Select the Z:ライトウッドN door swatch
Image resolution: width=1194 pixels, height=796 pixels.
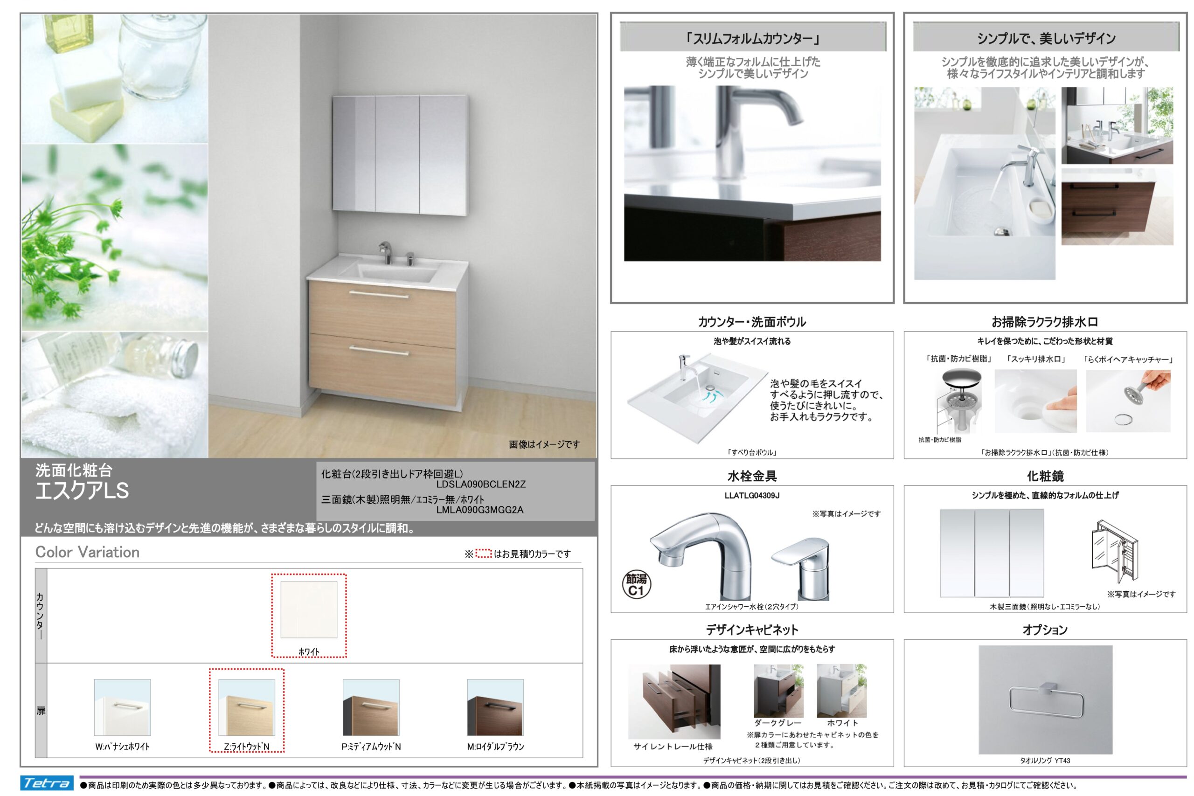pos(247,707)
